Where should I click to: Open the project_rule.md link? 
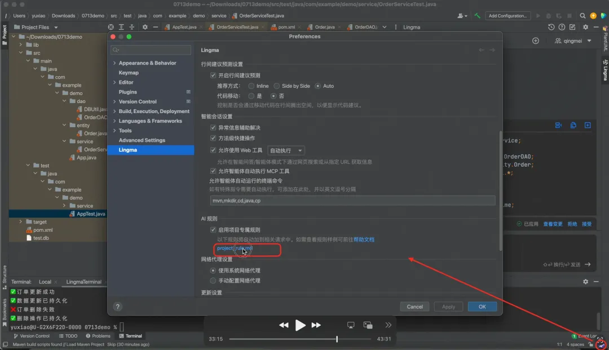(235, 249)
